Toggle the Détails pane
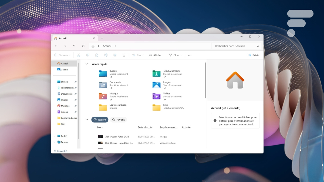 (x=254, y=55)
